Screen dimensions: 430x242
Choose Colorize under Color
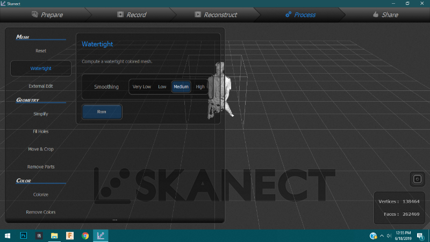[x=41, y=195]
